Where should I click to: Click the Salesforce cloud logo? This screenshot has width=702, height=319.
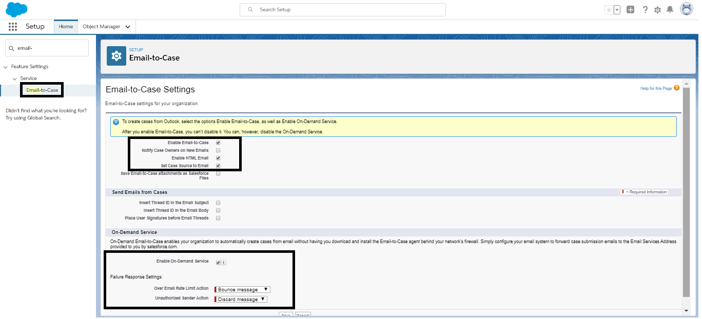pos(16,9)
